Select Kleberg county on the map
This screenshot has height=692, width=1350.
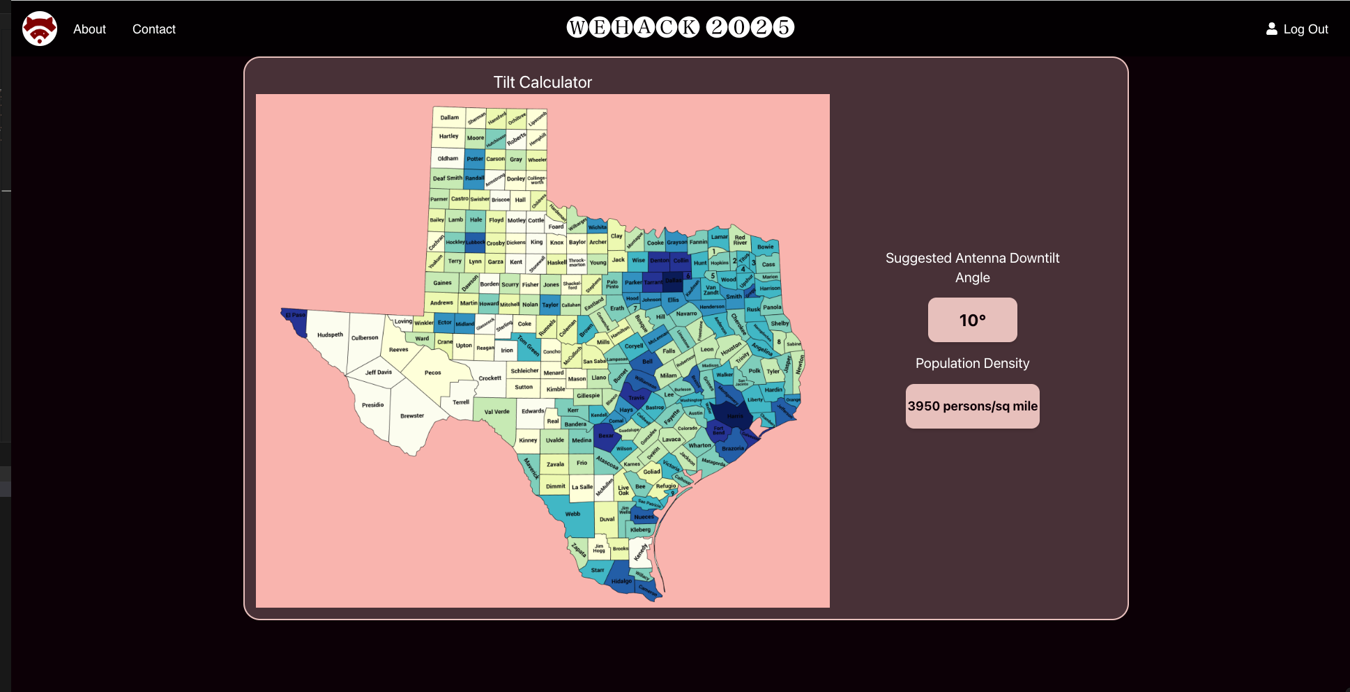640,530
